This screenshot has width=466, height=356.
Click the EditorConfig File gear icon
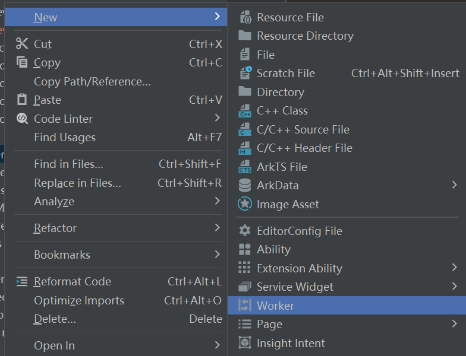[245, 231]
